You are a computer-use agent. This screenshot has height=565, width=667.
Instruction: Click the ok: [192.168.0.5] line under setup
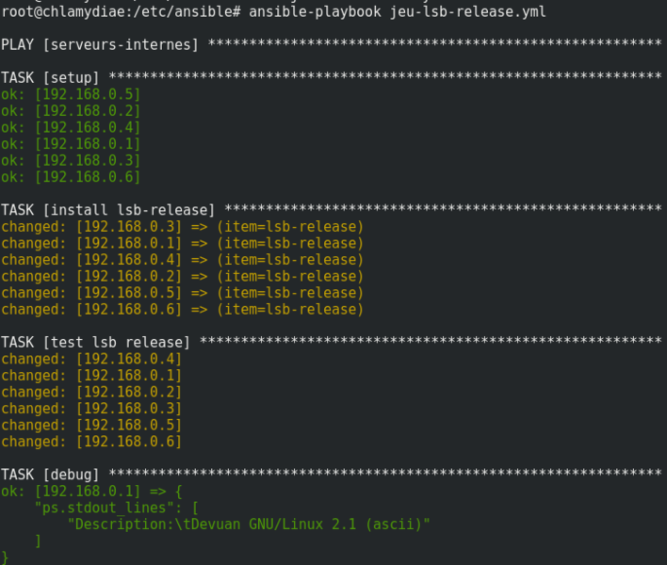point(71,94)
